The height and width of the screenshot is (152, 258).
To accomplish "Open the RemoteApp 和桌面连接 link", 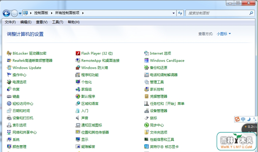I will coord(100,60).
